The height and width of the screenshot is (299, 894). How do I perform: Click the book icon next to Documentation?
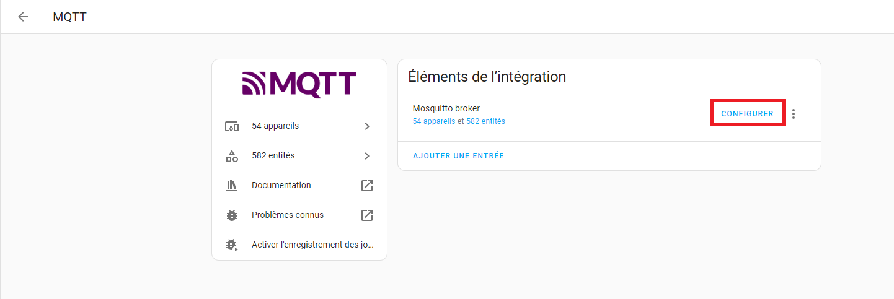(x=232, y=186)
